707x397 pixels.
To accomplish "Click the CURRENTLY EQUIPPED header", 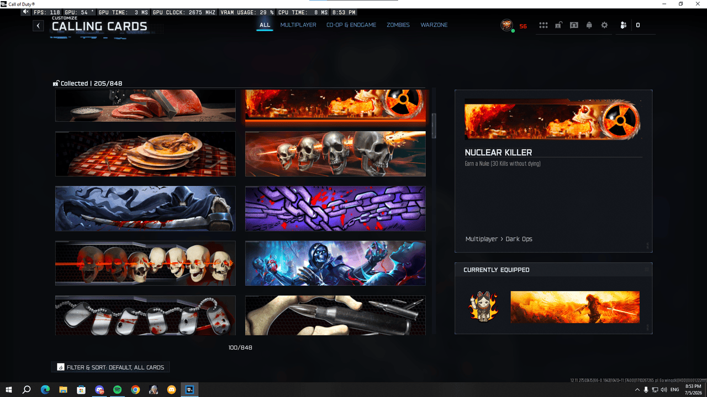I will coord(497,270).
